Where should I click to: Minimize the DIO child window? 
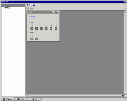point(53,12)
